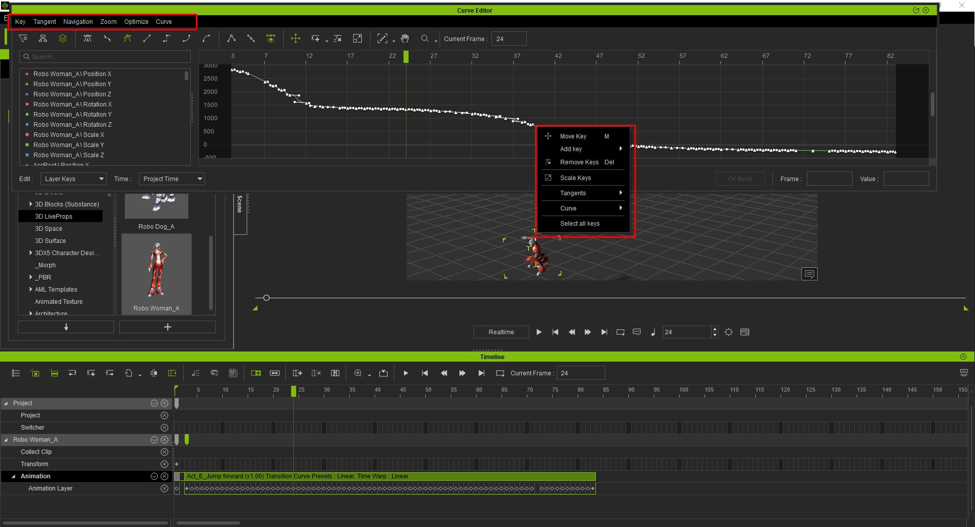Image resolution: width=975 pixels, height=527 pixels.
Task: Toggle the Timeline loop icon
Action: pyautogui.click(x=500, y=373)
